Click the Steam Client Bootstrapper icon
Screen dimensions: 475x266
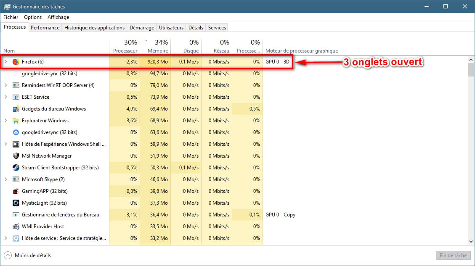pos(16,168)
